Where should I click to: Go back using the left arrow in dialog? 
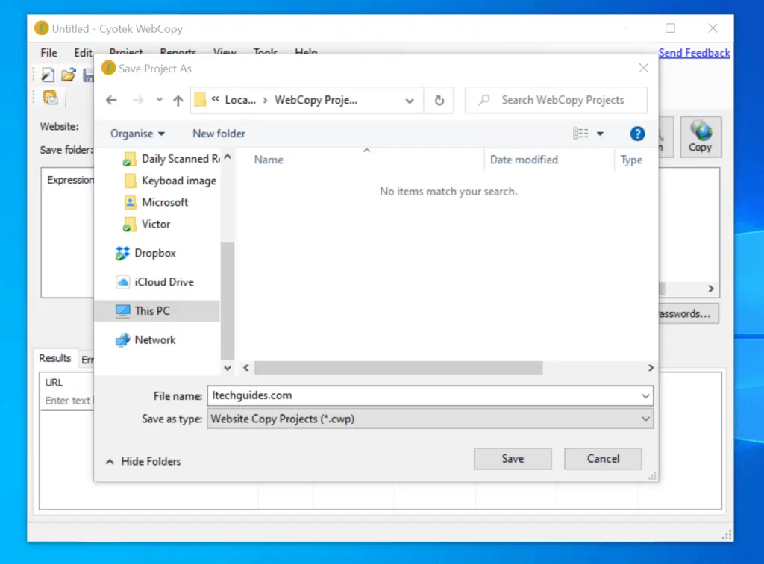112,100
